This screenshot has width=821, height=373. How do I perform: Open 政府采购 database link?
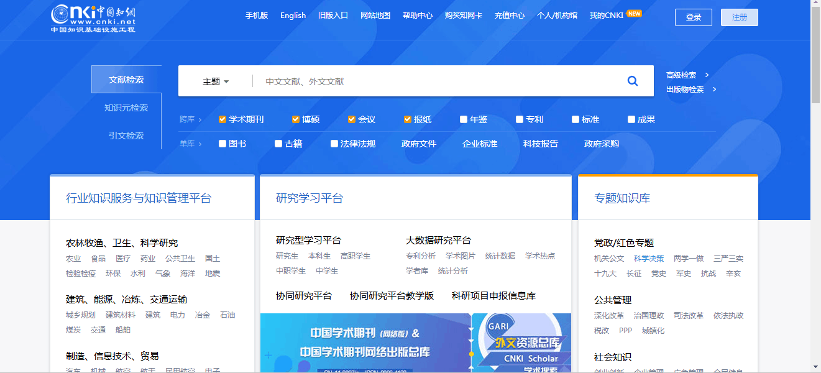coord(602,144)
